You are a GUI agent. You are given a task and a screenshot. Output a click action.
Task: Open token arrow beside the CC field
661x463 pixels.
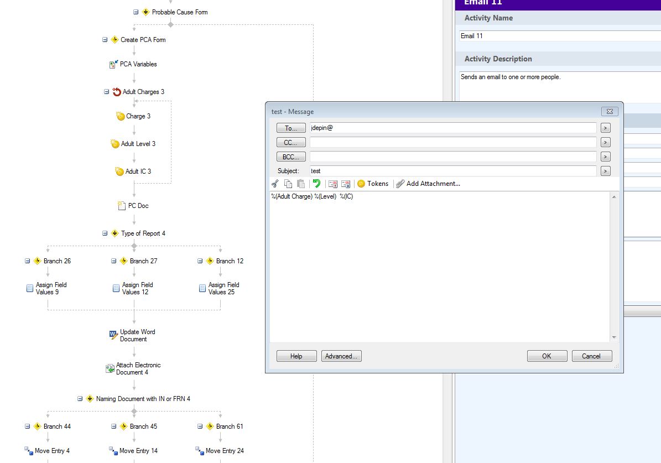click(x=605, y=142)
